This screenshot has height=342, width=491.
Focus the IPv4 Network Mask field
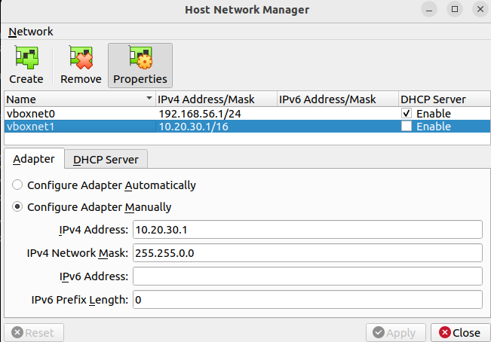(307, 253)
